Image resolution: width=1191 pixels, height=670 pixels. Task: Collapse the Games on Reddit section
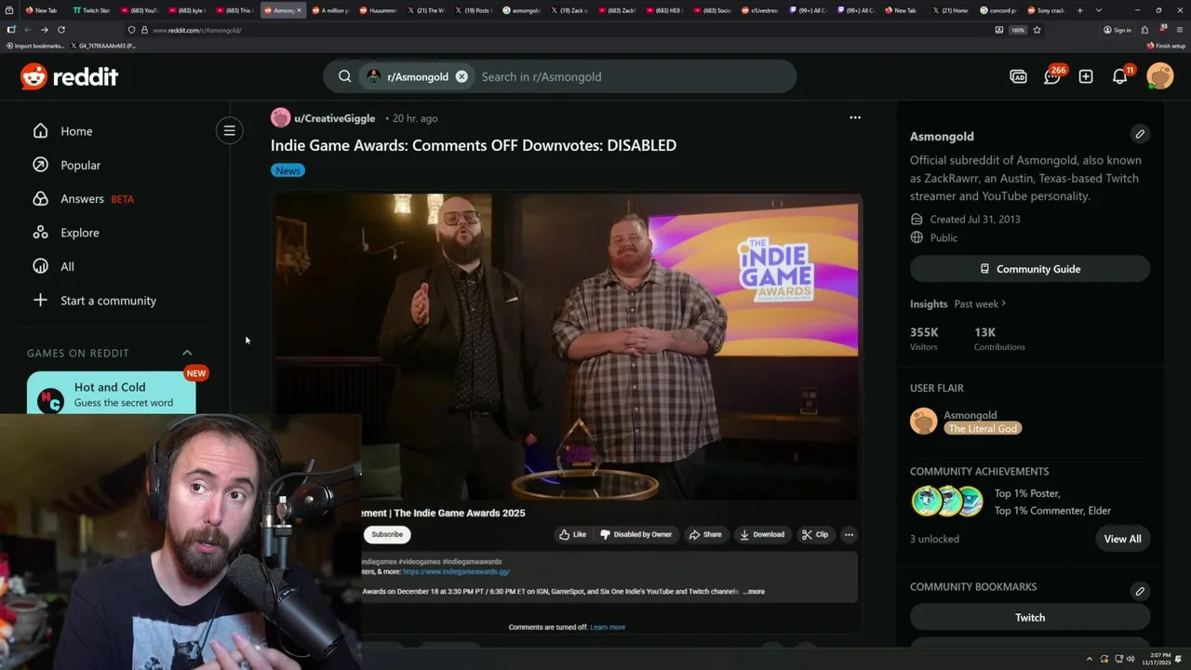click(x=187, y=353)
